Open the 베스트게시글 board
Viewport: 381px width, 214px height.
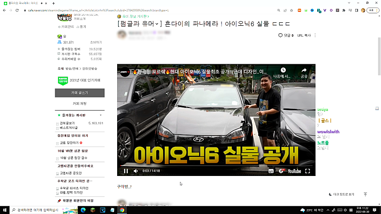[x=69, y=127]
